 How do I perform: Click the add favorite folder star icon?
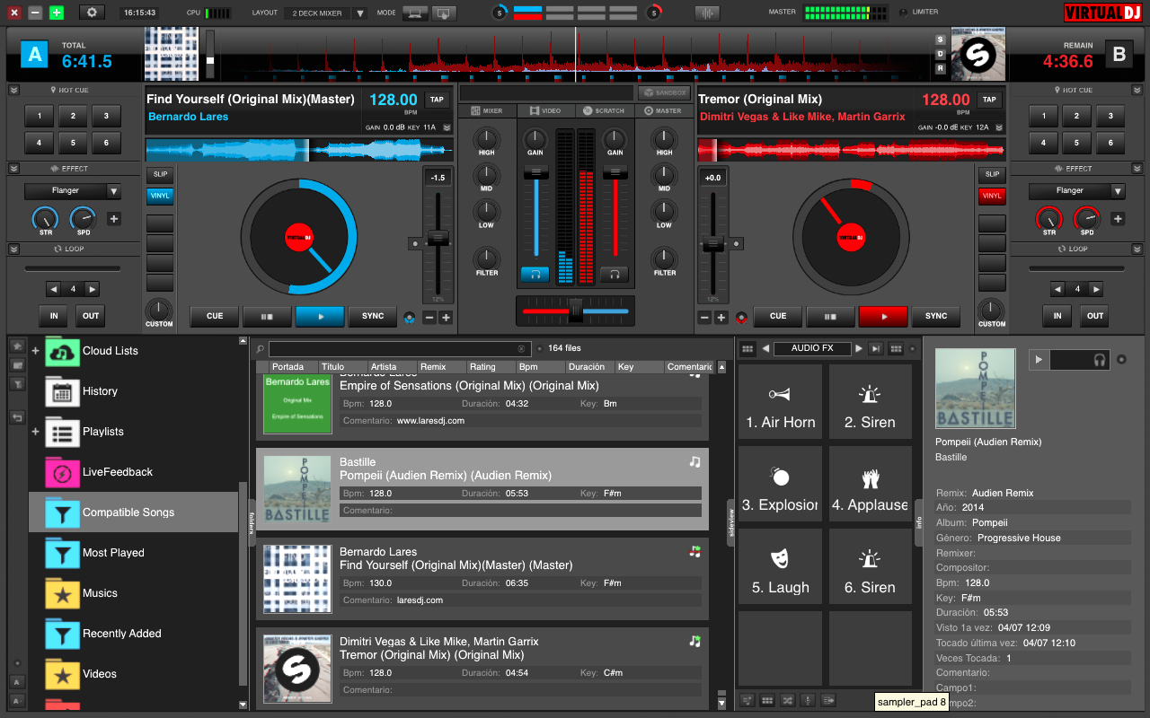(x=17, y=346)
